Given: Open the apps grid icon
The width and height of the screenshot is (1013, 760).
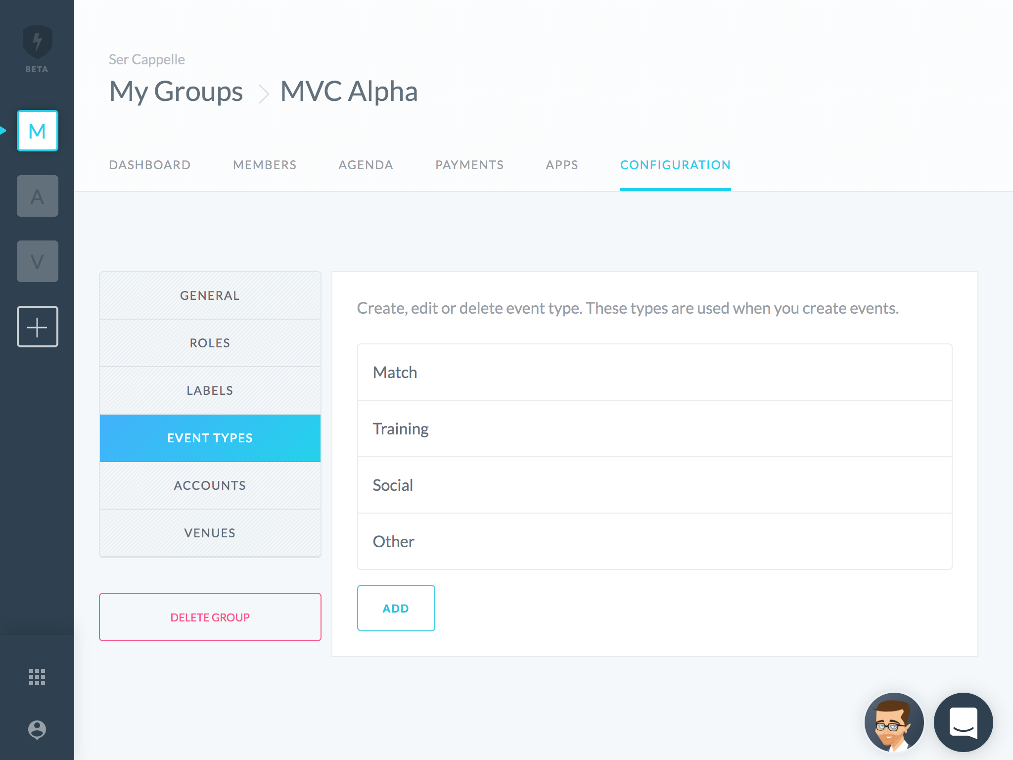Looking at the screenshot, I should click(37, 677).
